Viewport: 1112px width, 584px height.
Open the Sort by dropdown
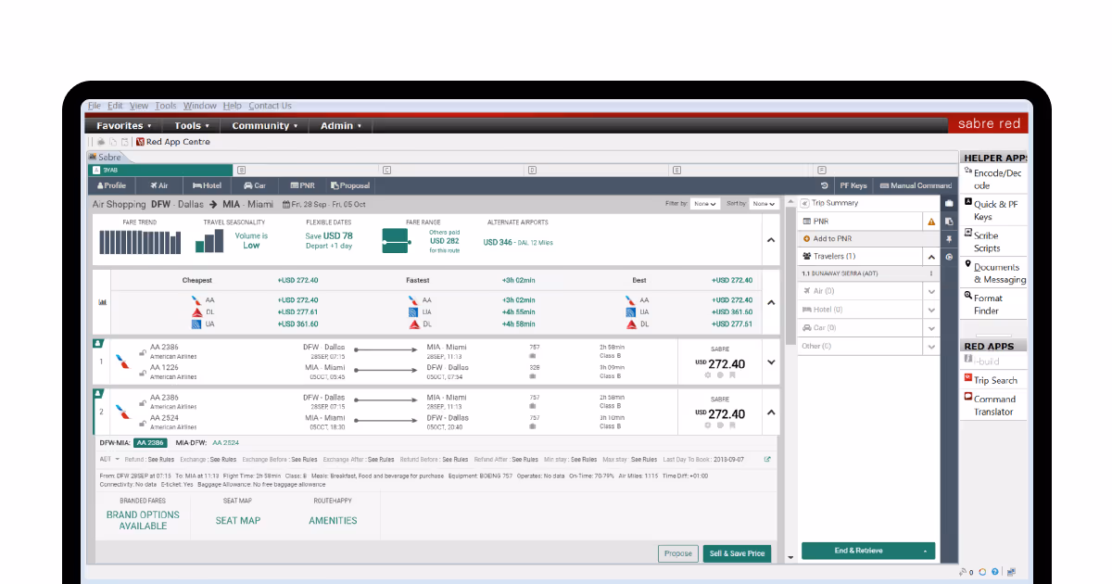point(764,204)
